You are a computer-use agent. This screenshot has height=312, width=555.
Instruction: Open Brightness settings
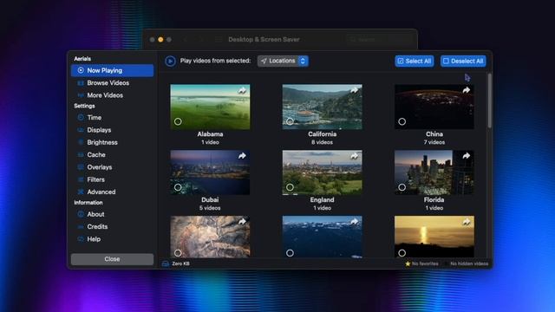click(x=112, y=142)
